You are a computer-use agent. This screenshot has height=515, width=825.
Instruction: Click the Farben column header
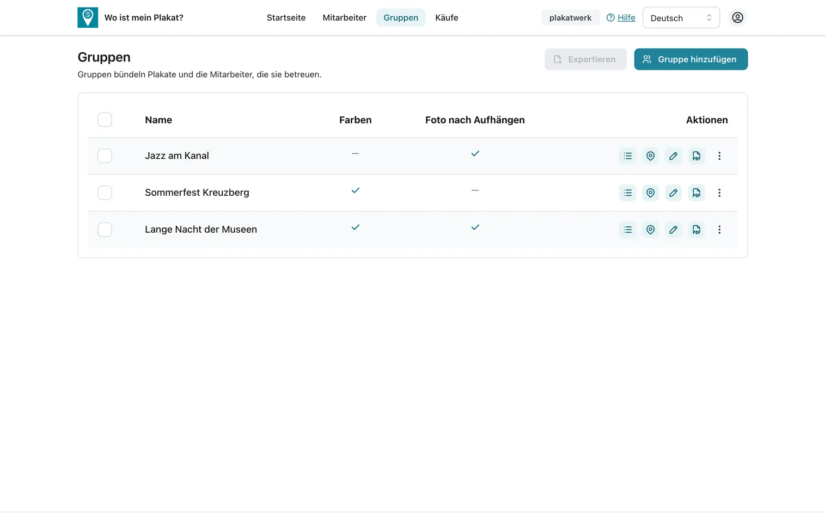[355, 120]
